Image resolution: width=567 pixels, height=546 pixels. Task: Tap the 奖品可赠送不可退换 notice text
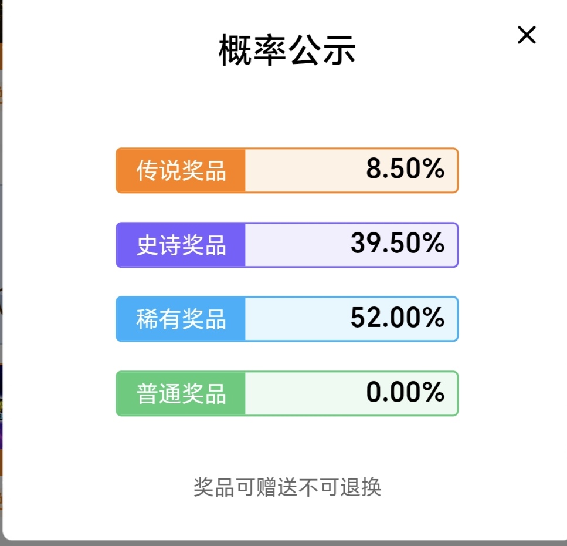[x=287, y=487]
